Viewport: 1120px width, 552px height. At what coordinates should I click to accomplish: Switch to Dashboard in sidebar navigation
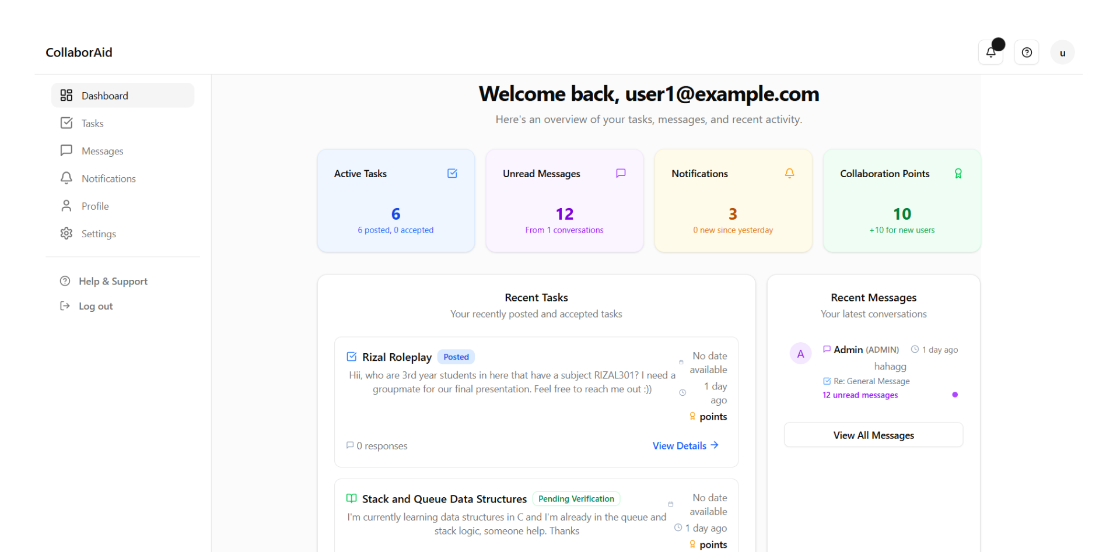[x=104, y=95]
